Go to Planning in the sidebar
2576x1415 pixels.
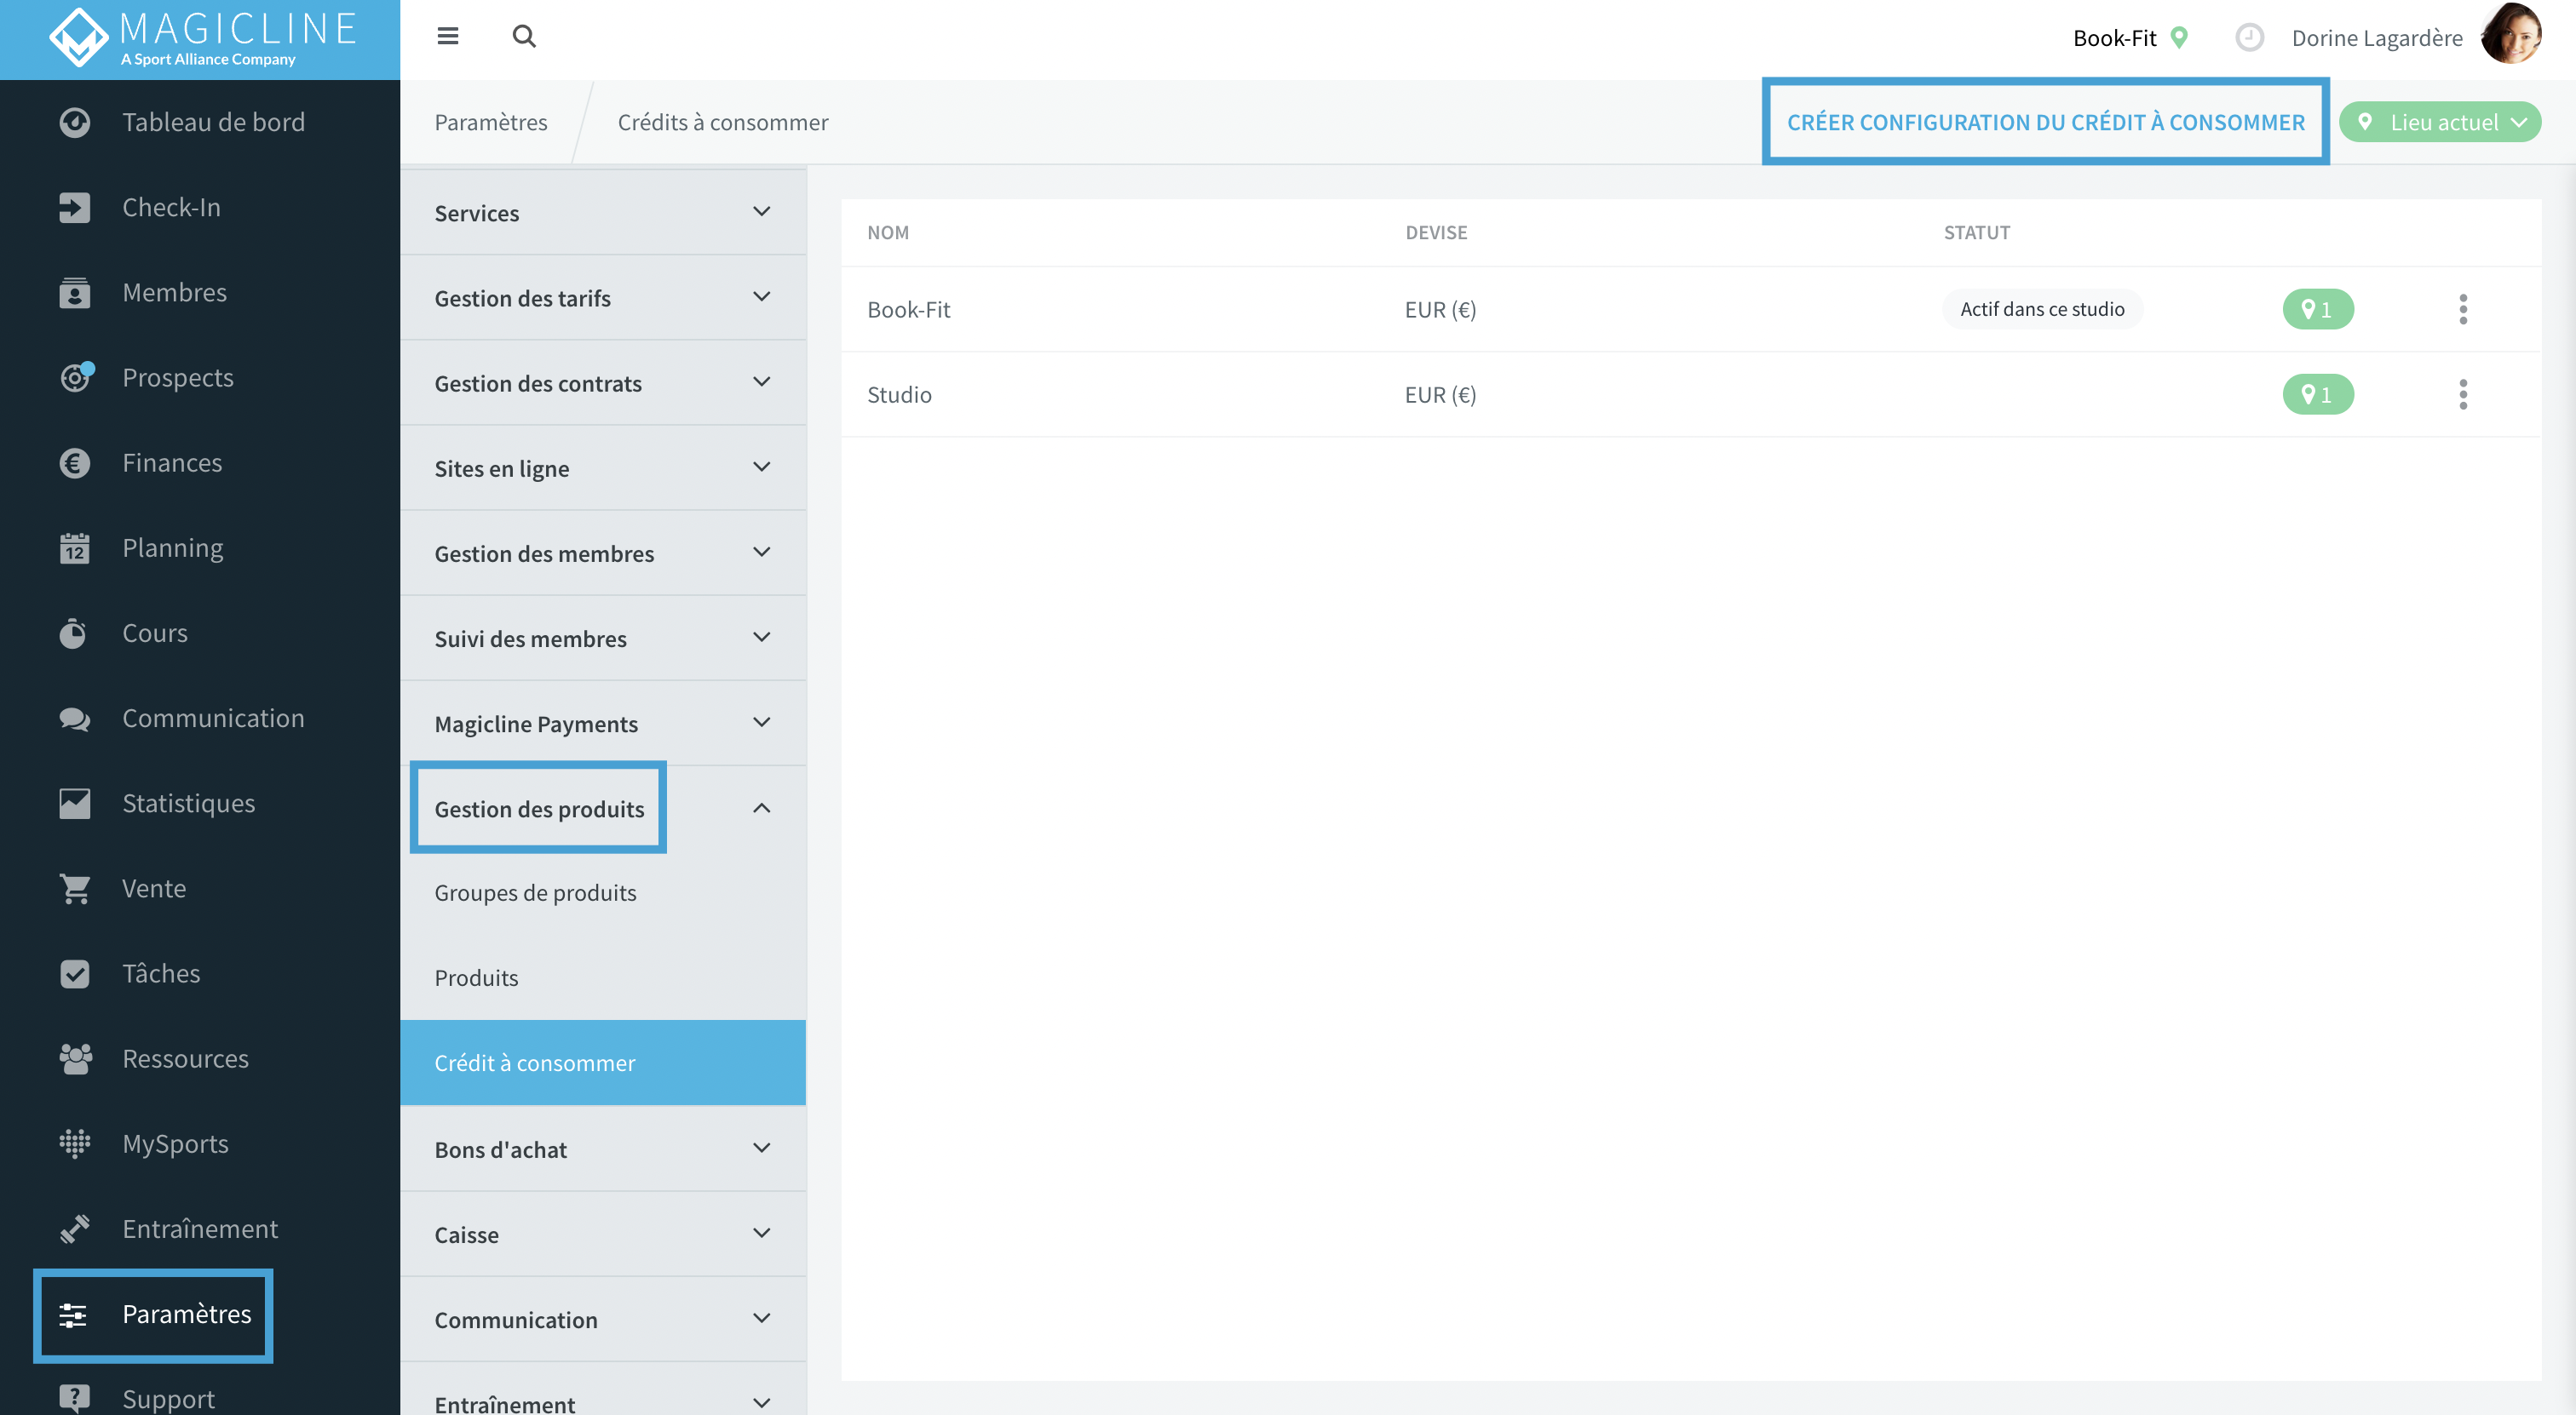coord(172,547)
